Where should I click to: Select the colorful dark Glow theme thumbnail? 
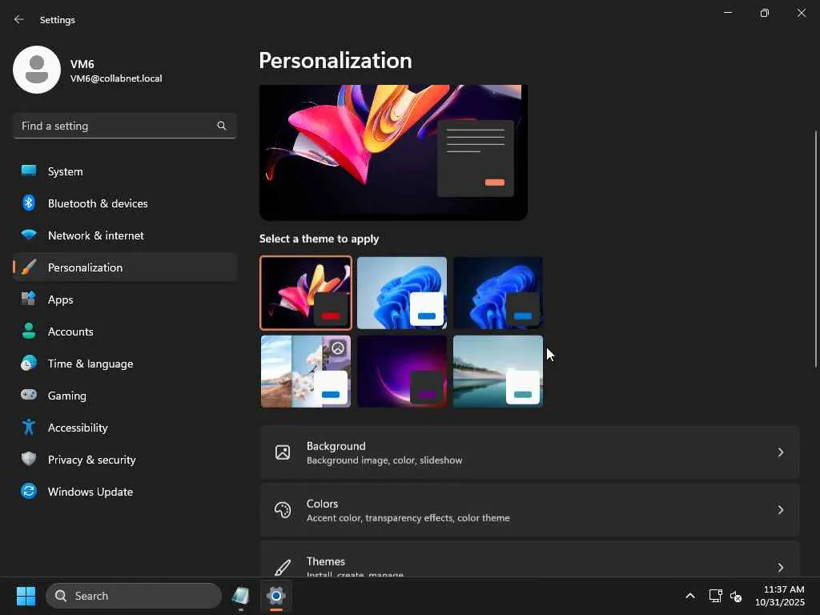[306, 293]
